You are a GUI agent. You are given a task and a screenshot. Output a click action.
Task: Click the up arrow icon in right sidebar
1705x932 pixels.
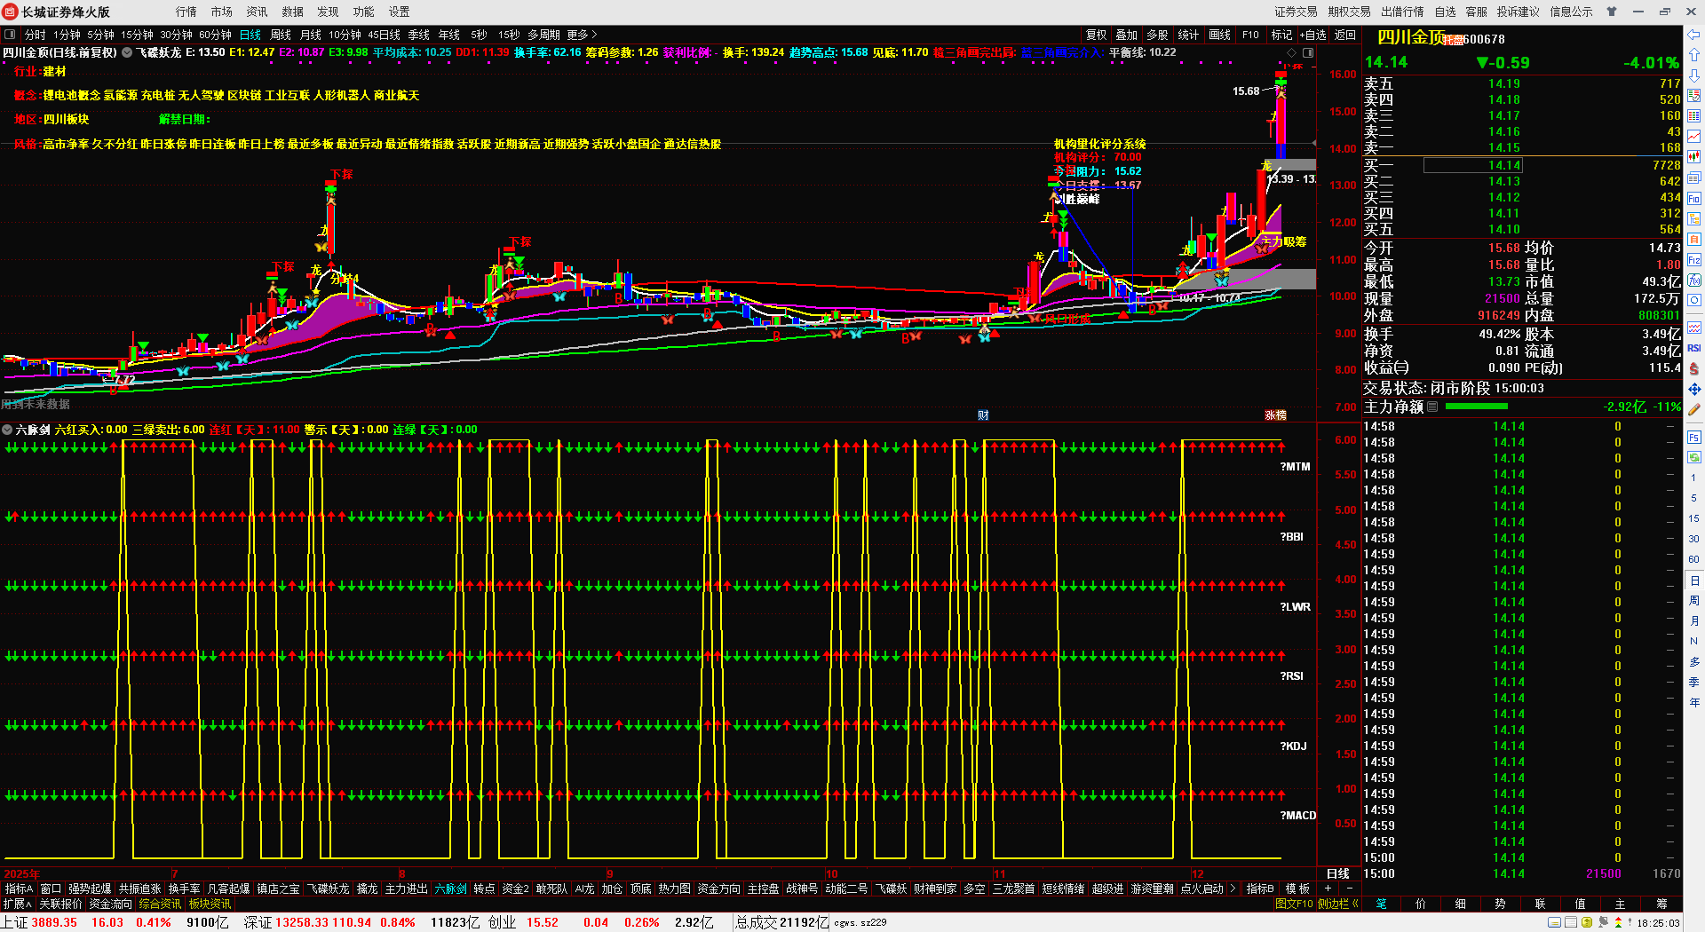(1694, 55)
